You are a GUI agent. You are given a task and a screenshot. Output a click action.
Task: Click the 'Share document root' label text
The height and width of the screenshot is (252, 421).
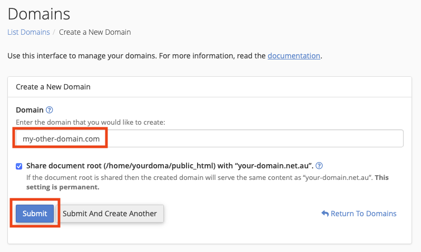point(169,166)
